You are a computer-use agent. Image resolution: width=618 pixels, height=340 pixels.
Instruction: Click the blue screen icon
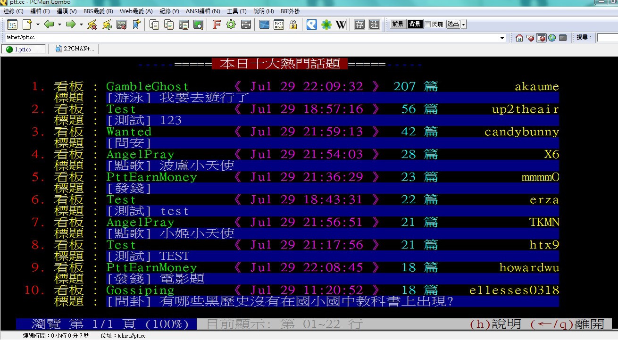(264, 25)
